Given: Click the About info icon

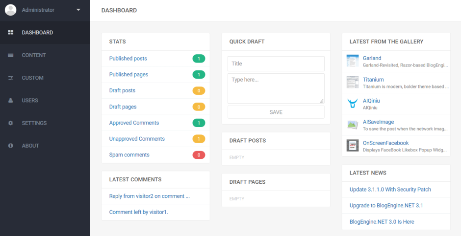Looking at the screenshot, I should pyautogui.click(x=11, y=146).
